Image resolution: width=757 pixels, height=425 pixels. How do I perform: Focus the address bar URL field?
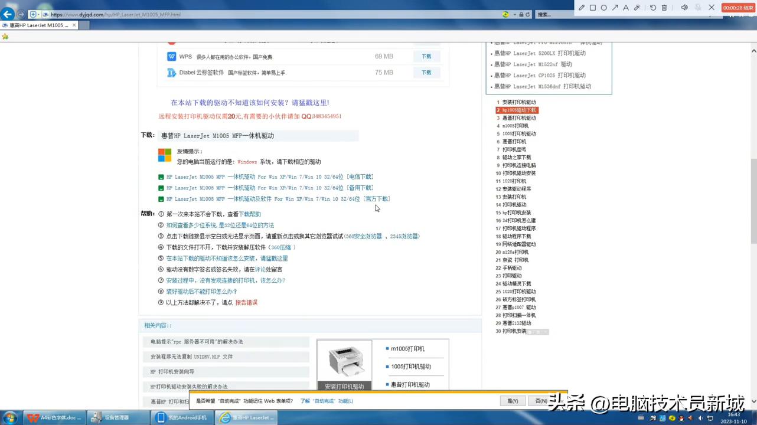[x=272, y=15]
